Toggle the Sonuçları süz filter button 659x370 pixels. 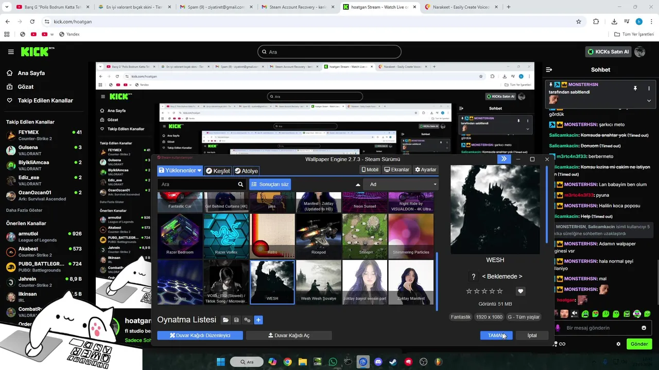click(x=270, y=184)
